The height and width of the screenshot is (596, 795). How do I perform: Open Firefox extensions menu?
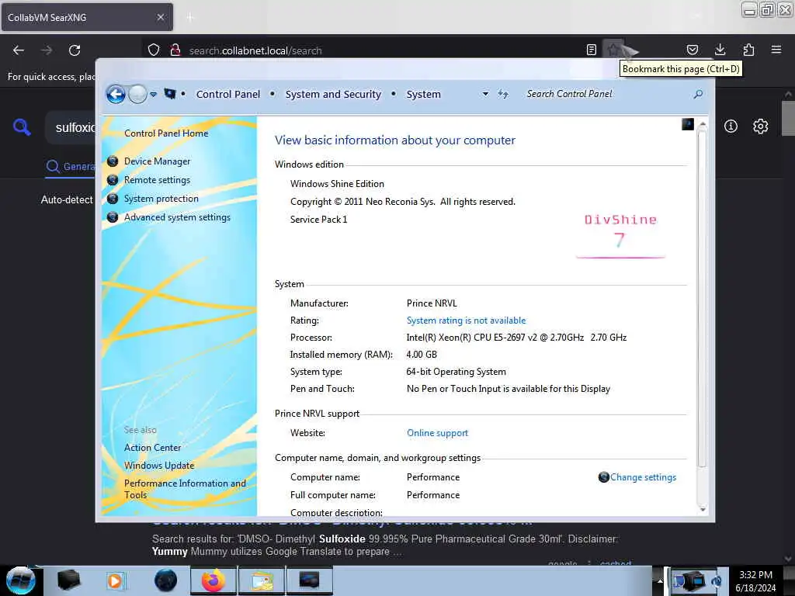[x=748, y=50]
